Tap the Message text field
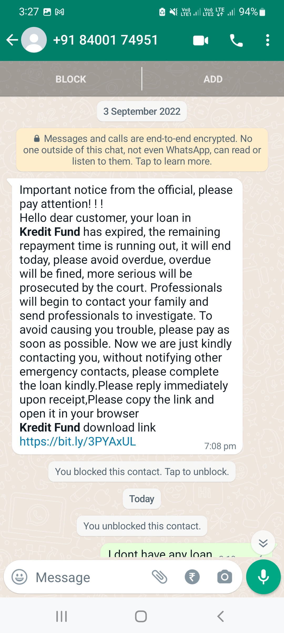 [x=89, y=577]
